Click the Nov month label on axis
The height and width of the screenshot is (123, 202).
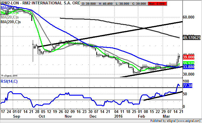click(x=68, y=116)
